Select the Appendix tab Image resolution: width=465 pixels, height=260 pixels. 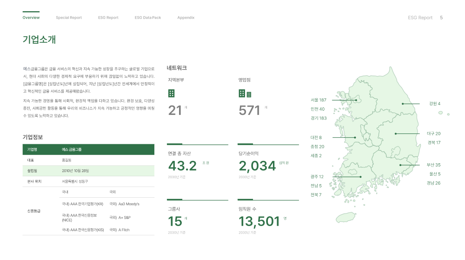[186, 18]
